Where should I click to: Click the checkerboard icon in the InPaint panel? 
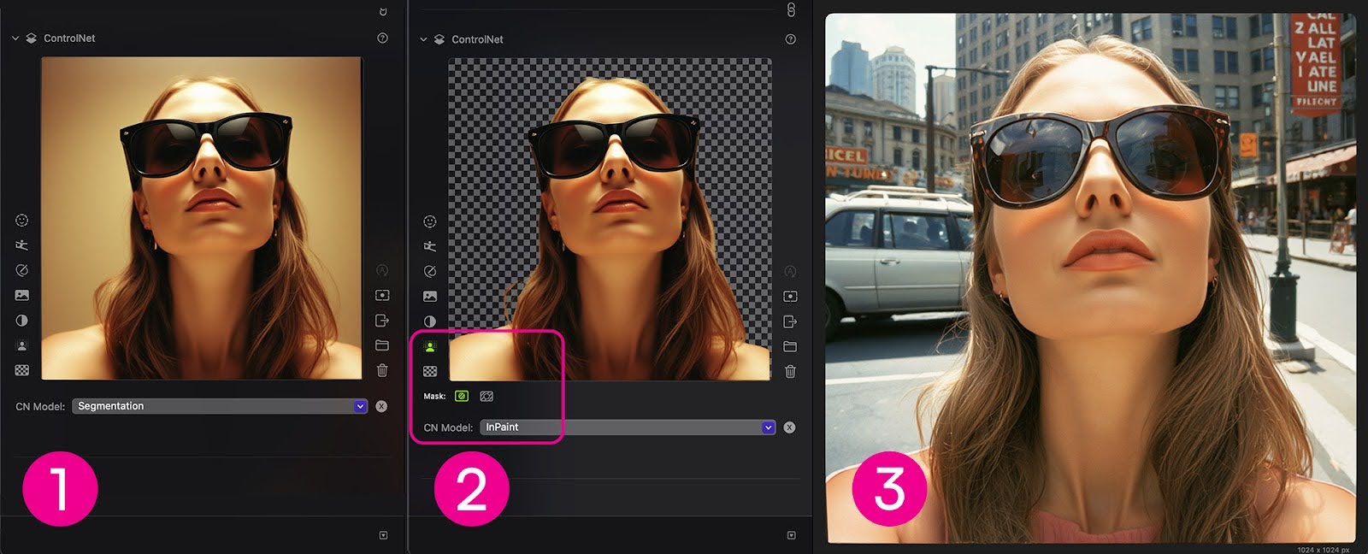point(430,371)
